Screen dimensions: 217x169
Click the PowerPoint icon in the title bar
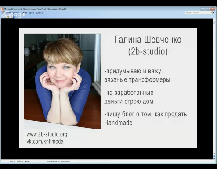[x=2, y=9]
